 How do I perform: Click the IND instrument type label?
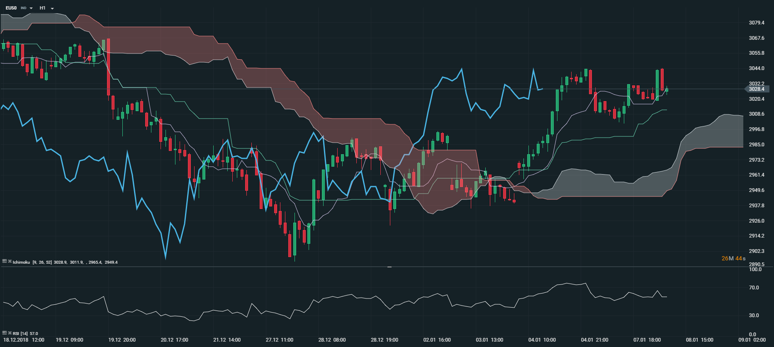[x=24, y=8]
